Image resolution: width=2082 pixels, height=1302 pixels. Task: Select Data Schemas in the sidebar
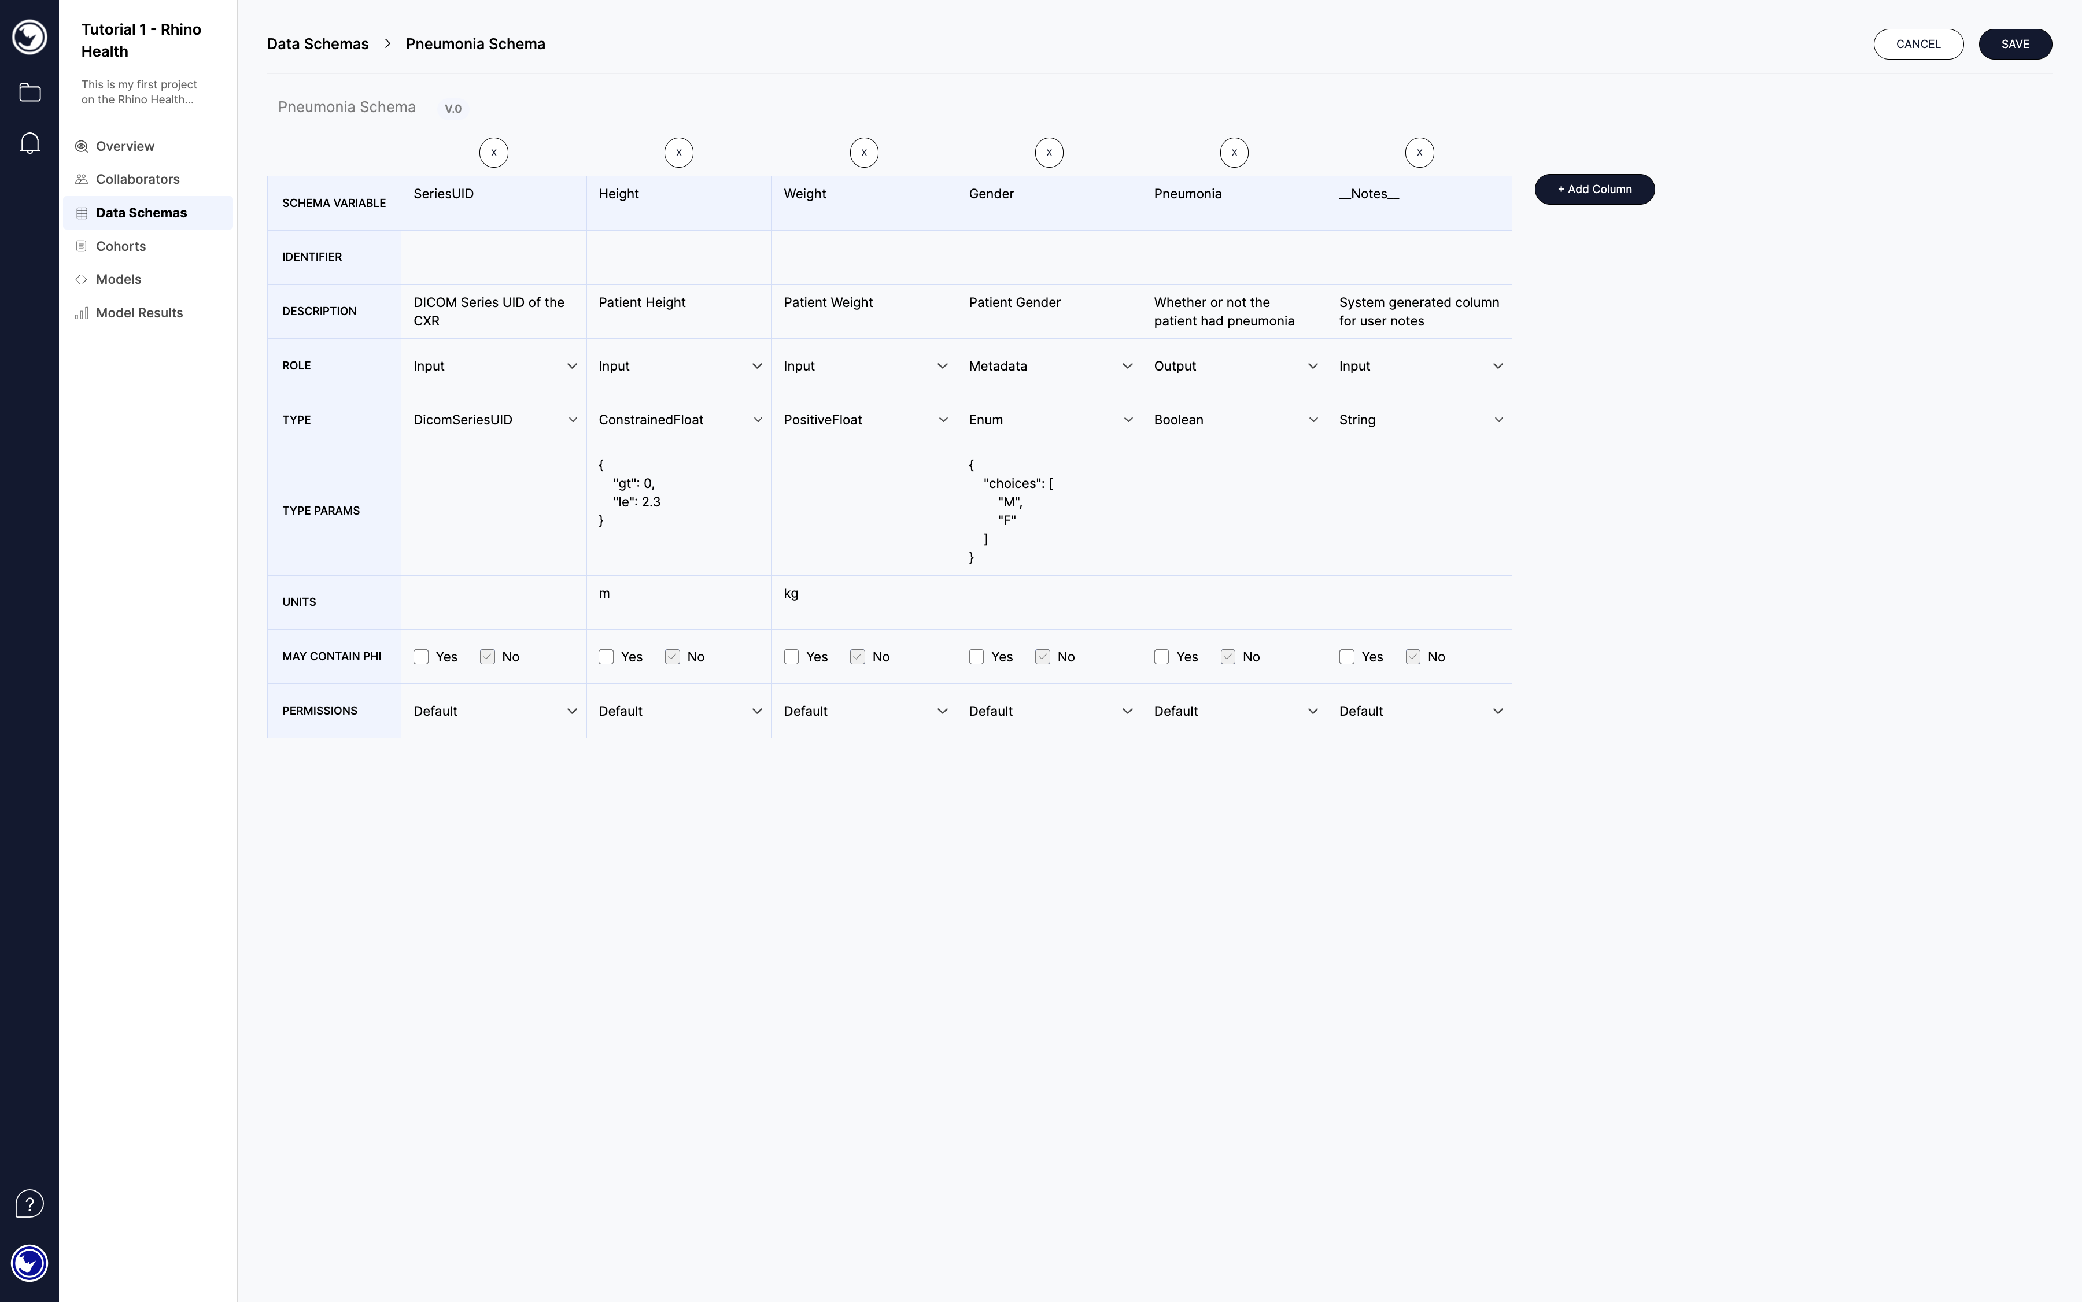(148, 213)
